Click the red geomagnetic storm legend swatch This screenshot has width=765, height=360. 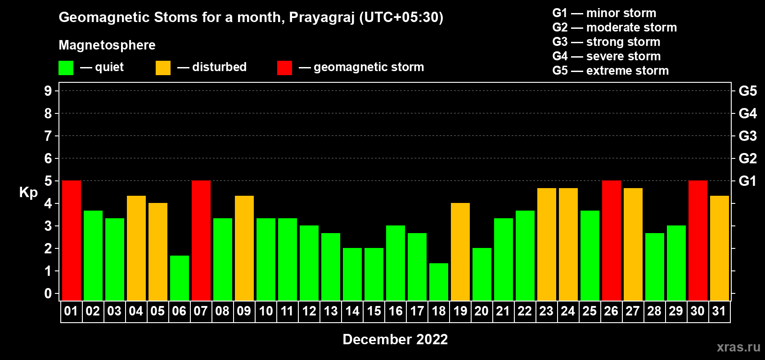(x=284, y=68)
